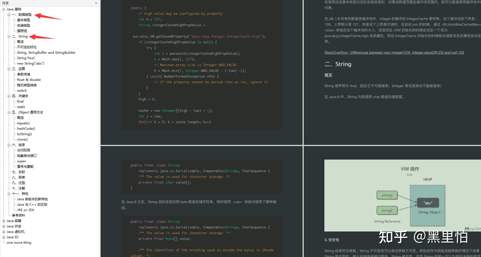Collapse the 四、关键字 tree toggle

point(9,96)
